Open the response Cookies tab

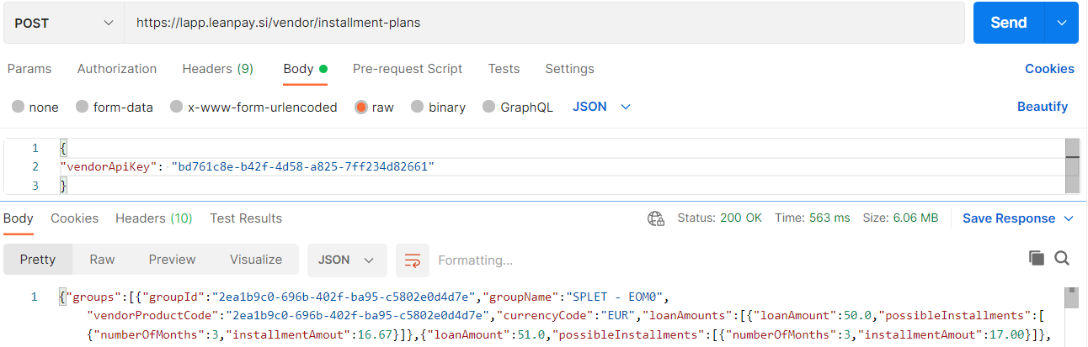click(x=74, y=218)
